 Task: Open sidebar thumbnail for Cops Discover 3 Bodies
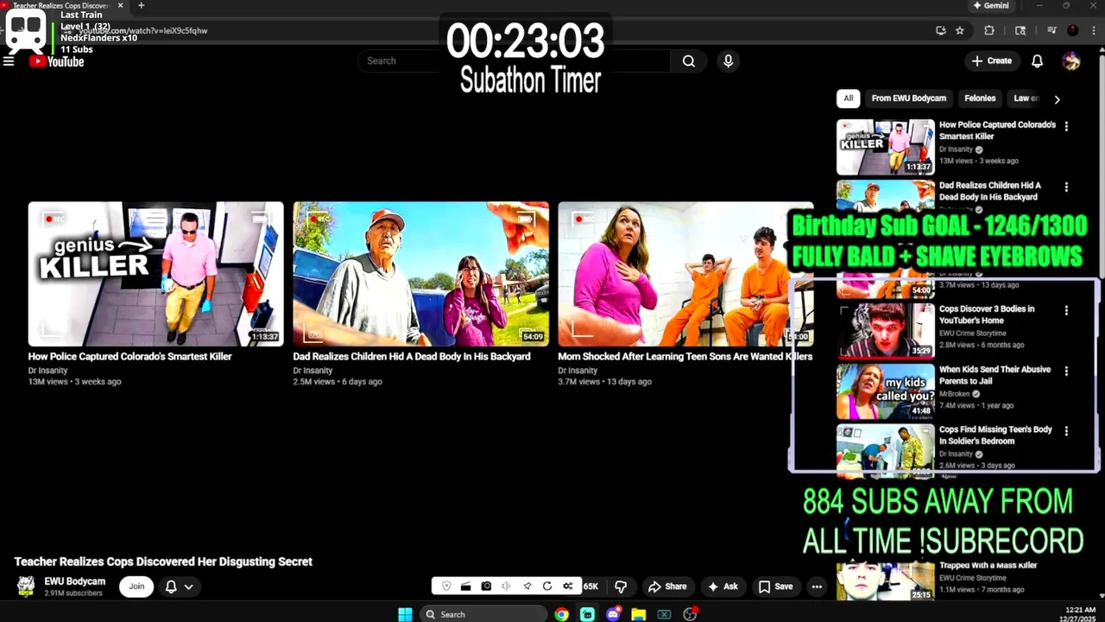pos(885,329)
